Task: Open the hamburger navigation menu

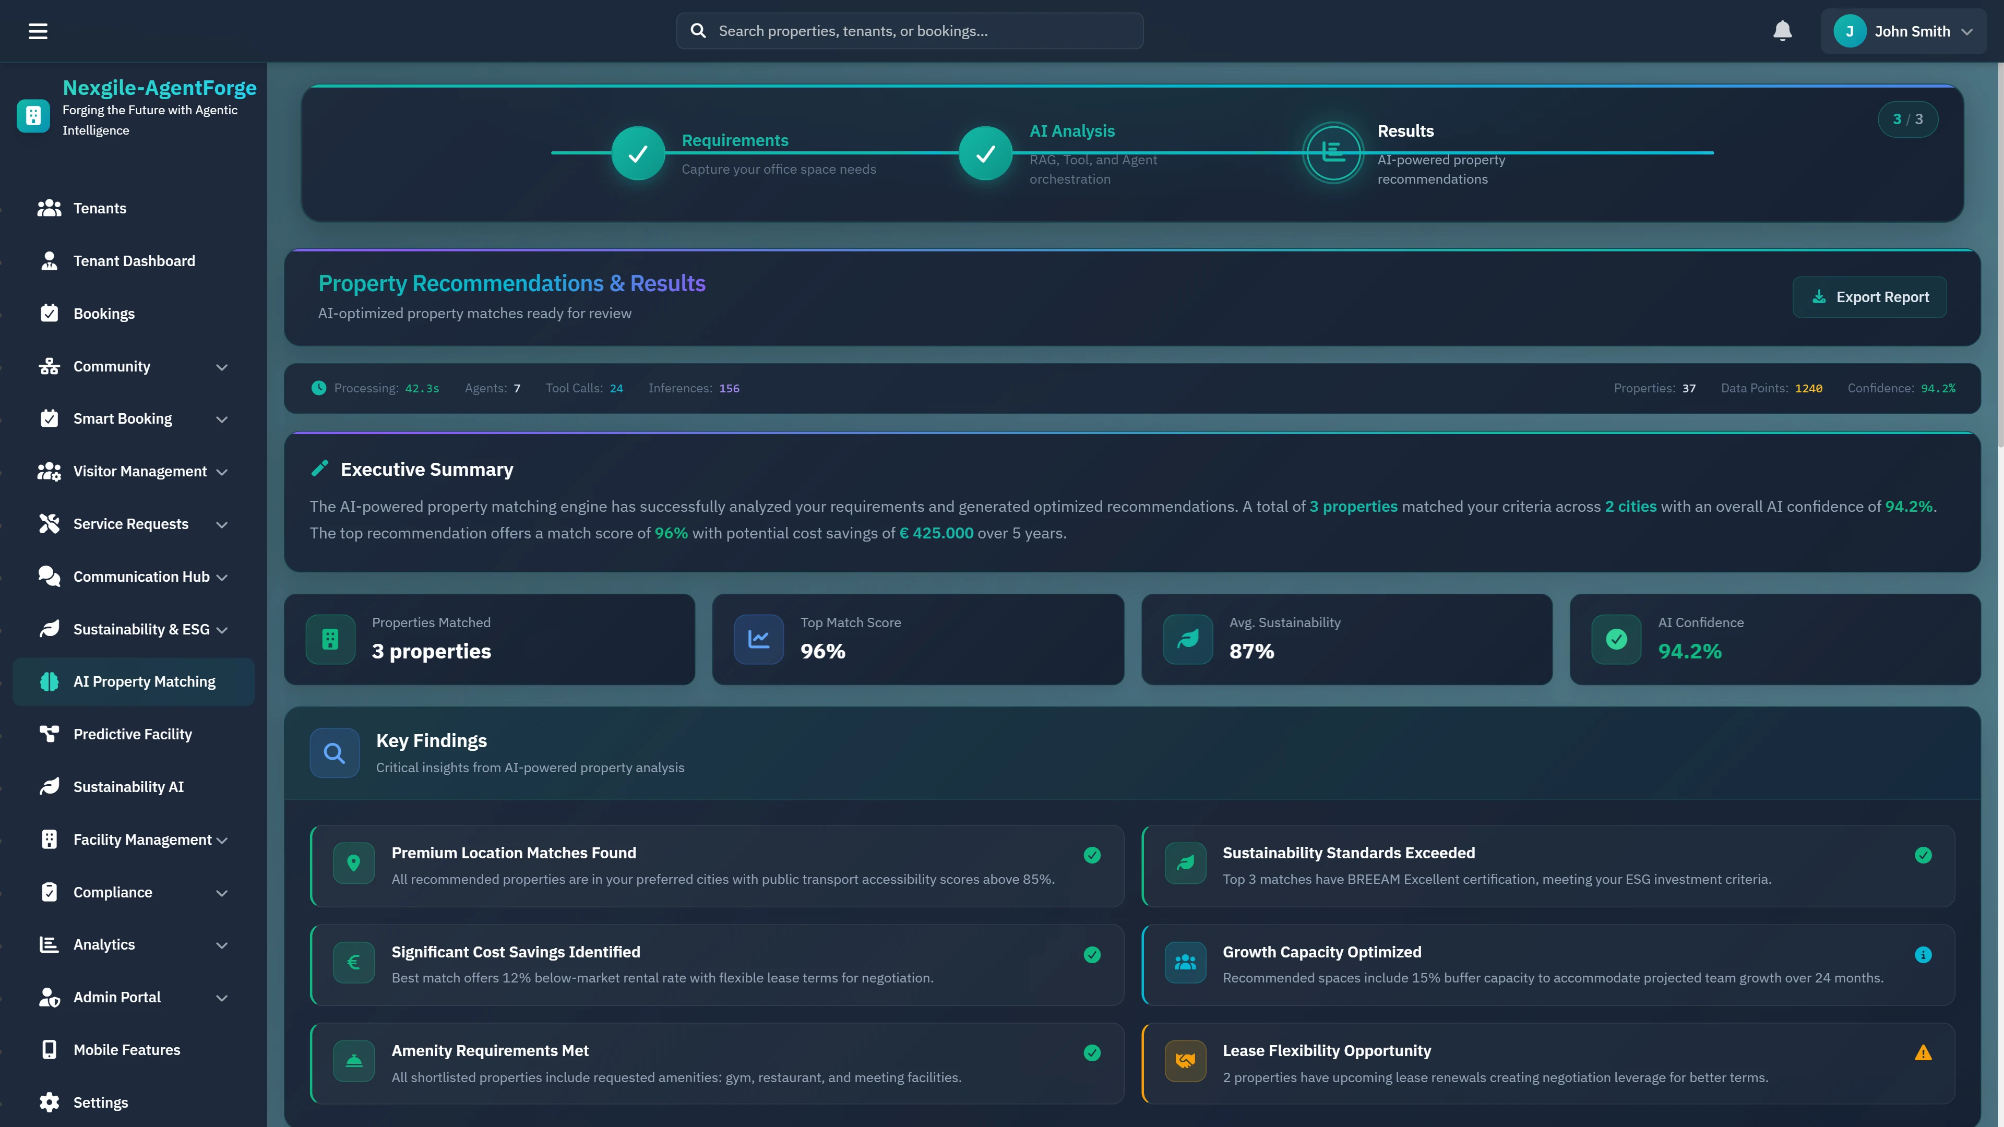Action: [x=38, y=31]
